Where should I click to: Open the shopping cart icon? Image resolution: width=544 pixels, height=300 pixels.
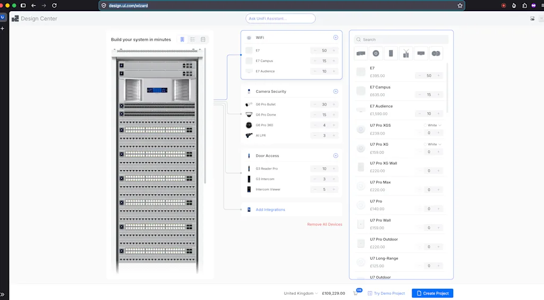(x=356, y=293)
